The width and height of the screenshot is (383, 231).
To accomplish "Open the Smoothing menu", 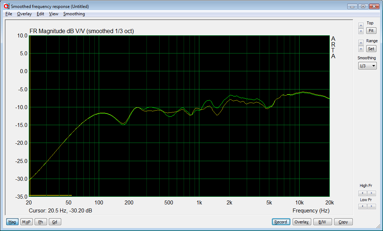I will point(74,14).
